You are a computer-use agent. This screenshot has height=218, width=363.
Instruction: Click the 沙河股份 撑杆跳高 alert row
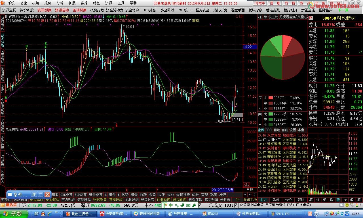pyautogui.click(x=282, y=191)
